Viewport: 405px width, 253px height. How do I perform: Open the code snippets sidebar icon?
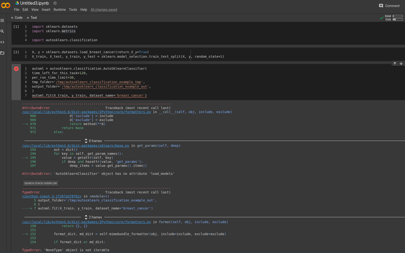point(3,42)
